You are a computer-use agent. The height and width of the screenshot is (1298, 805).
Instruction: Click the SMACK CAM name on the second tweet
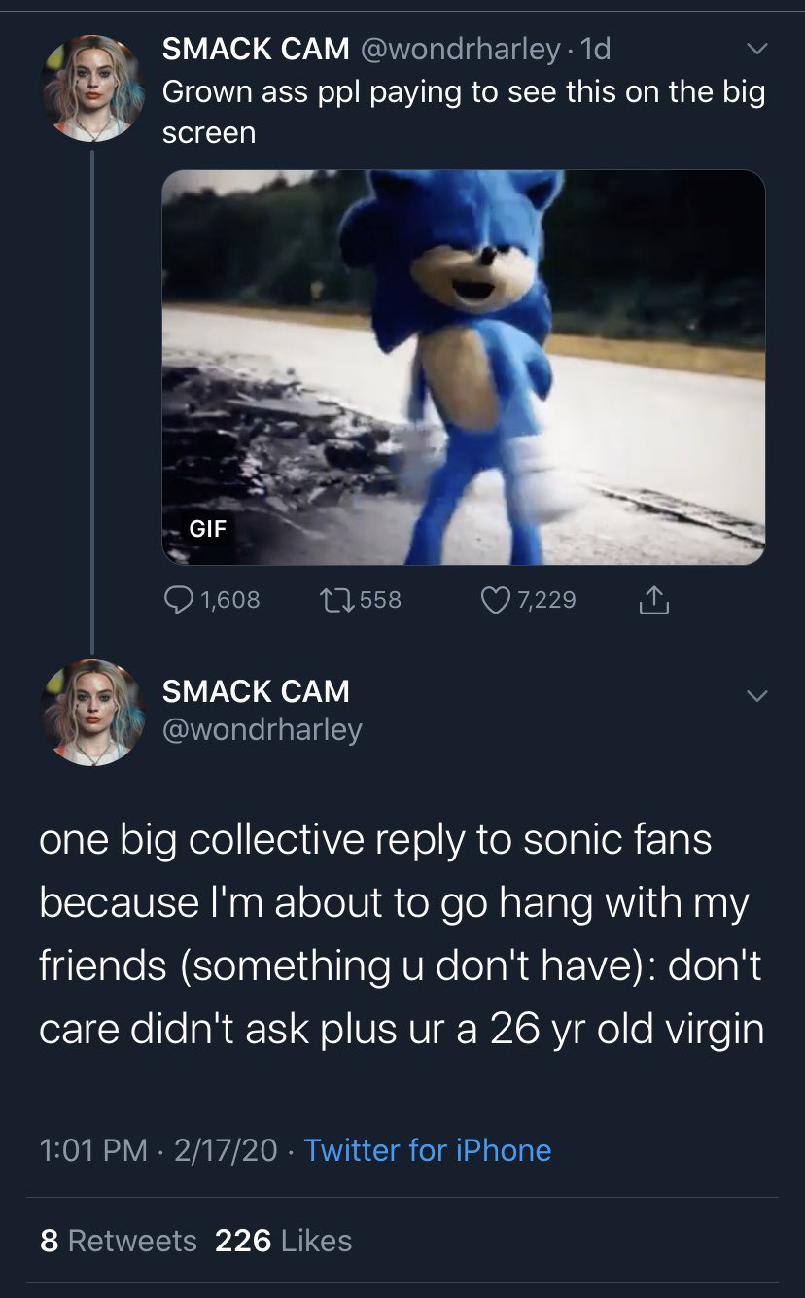256,691
